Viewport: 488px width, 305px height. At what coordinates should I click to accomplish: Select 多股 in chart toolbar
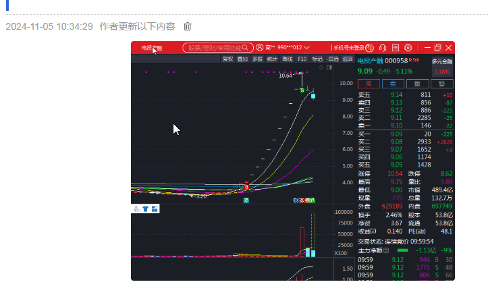pyautogui.click(x=257, y=59)
